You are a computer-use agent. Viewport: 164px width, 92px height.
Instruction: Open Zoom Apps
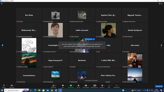coord(109,86)
